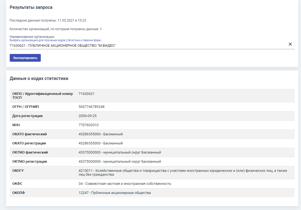Click the organization name field with М.ВИДЕО
Screen dimensions: 301x210
pos(63,45)
